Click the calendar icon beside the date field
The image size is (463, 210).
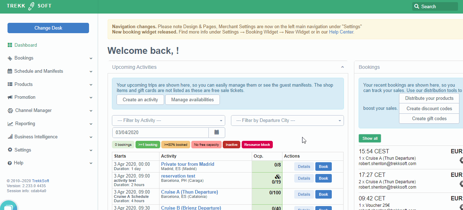click(x=217, y=132)
